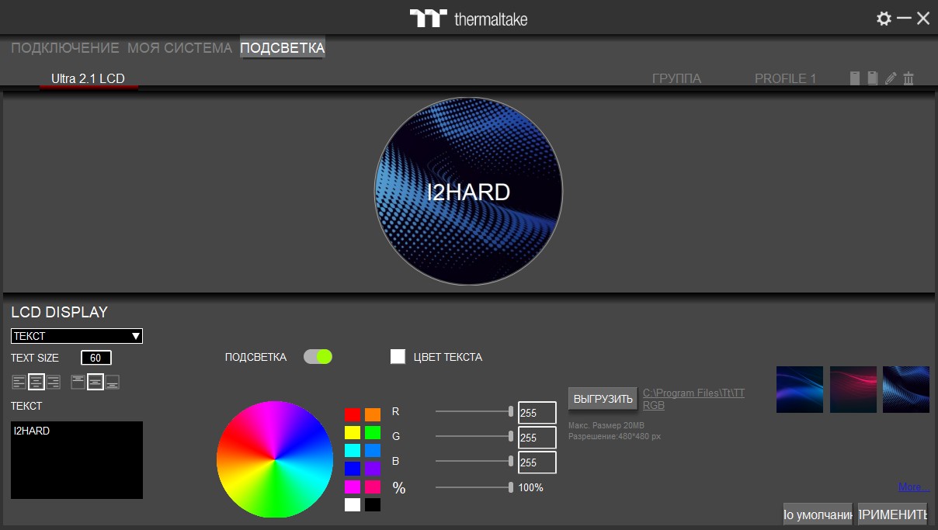
Task: Center text horizontally
Action: pyautogui.click(x=36, y=382)
